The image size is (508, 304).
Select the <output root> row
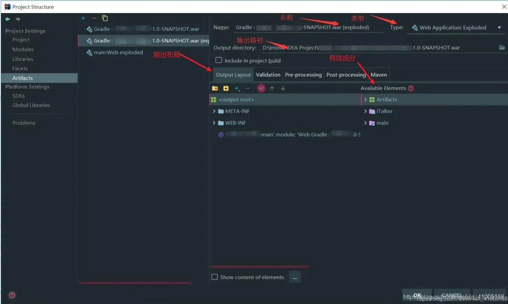[285, 99]
